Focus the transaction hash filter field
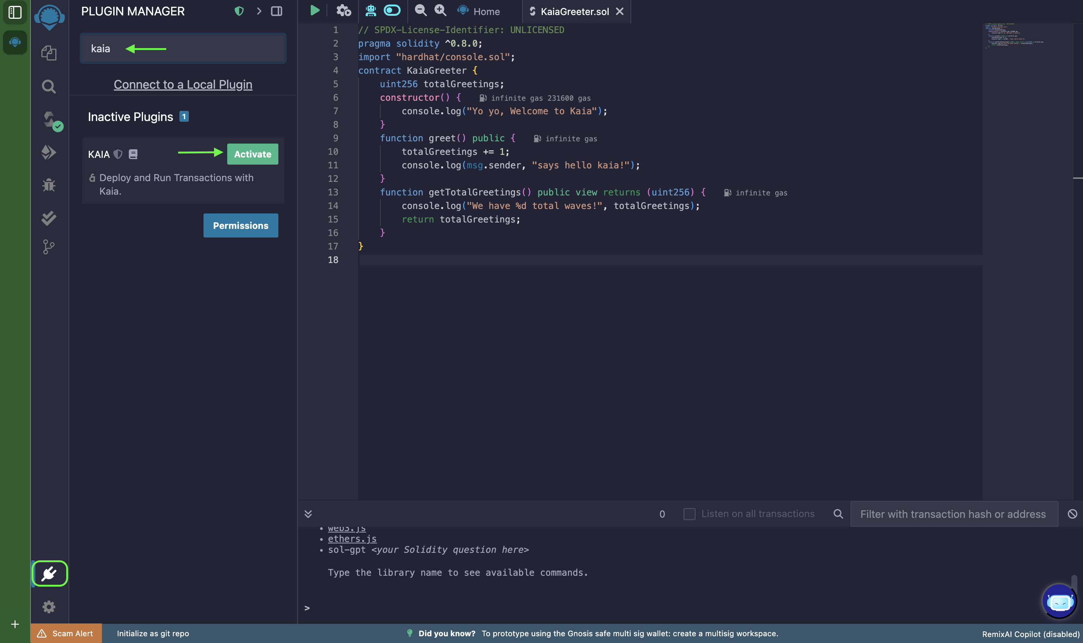Viewport: 1083px width, 643px height. pos(954,514)
